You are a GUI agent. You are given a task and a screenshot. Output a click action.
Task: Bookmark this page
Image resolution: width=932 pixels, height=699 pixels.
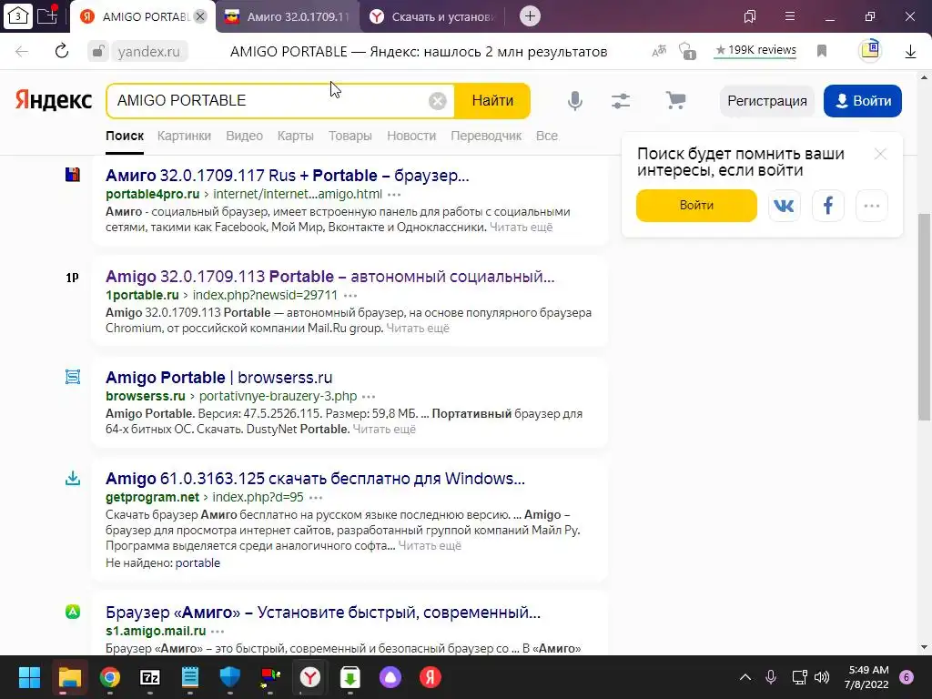pos(822,52)
